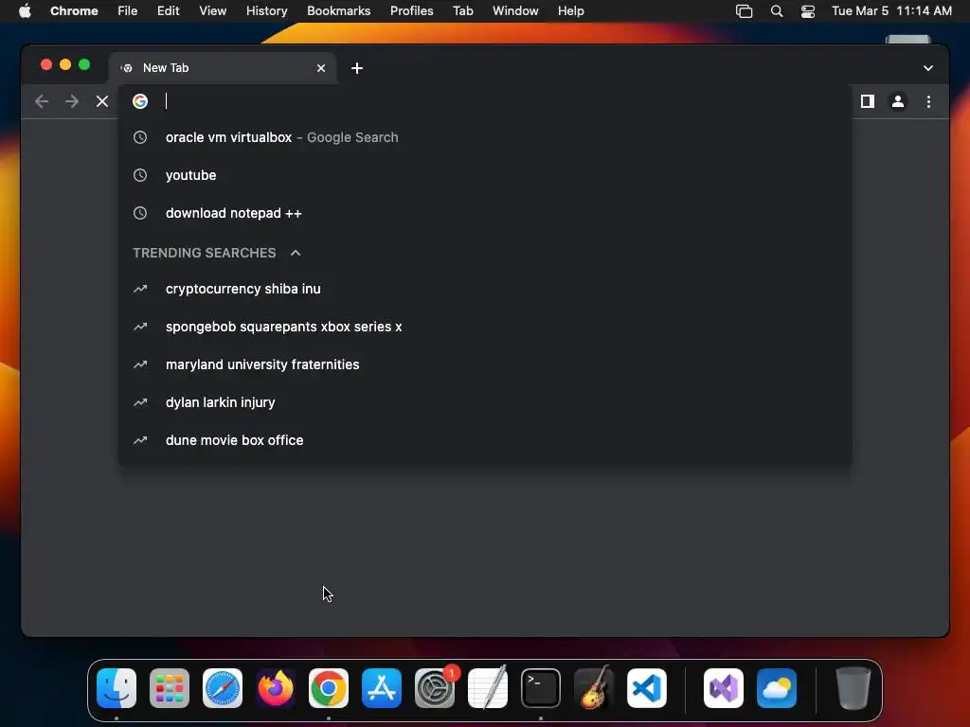The height and width of the screenshot is (727, 970).
Task: Open Spotlight search in menu bar
Action: 777,11
